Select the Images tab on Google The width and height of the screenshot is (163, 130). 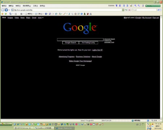coord(10,18)
